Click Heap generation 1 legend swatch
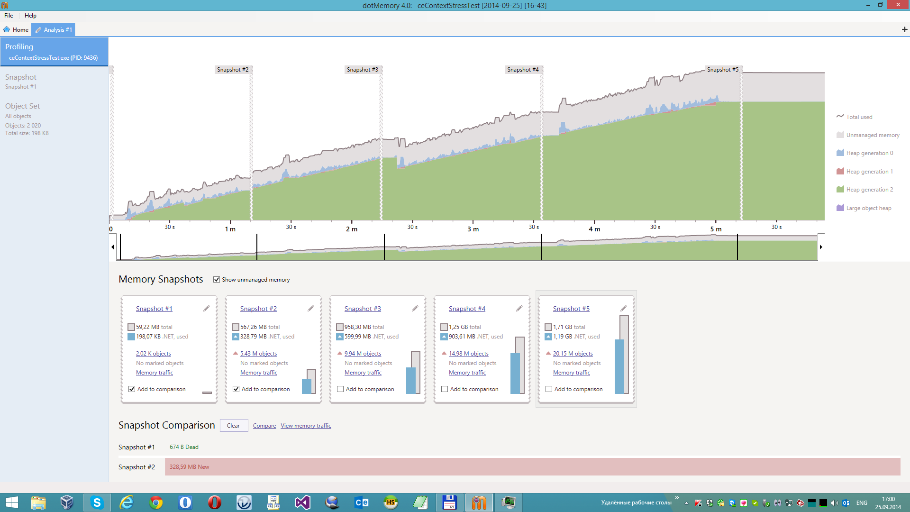Screen dimensions: 910x512 pyautogui.click(x=840, y=171)
